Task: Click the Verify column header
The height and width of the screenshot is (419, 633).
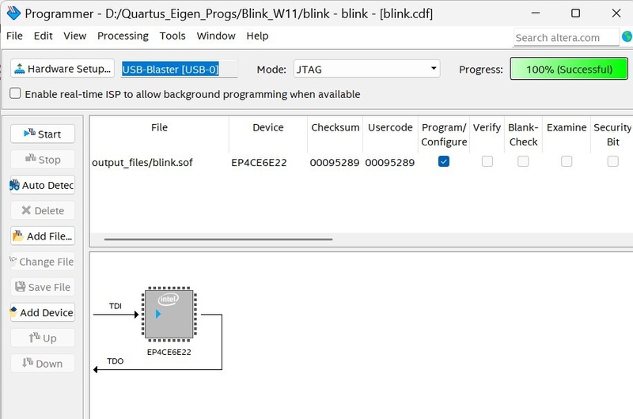Action: click(x=487, y=134)
